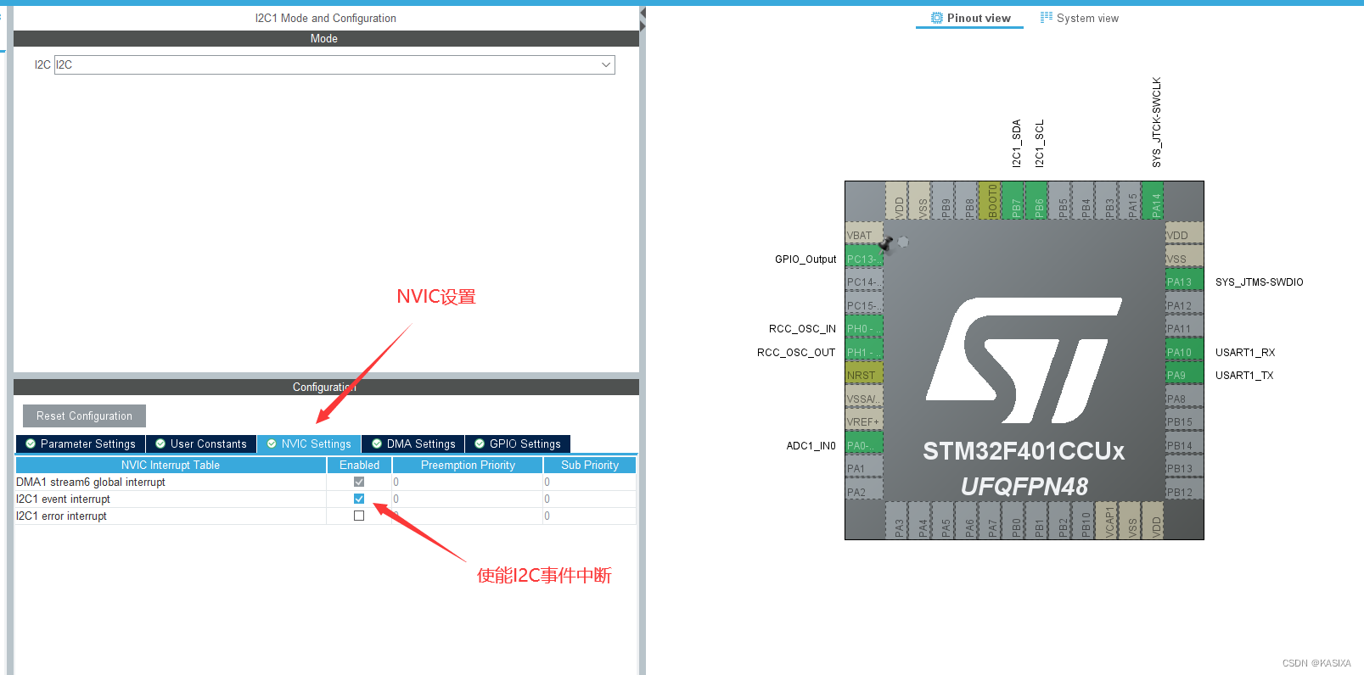Enable I2C1 error interrupt checkbox
The width and height of the screenshot is (1364, 675).
point(359,516)
